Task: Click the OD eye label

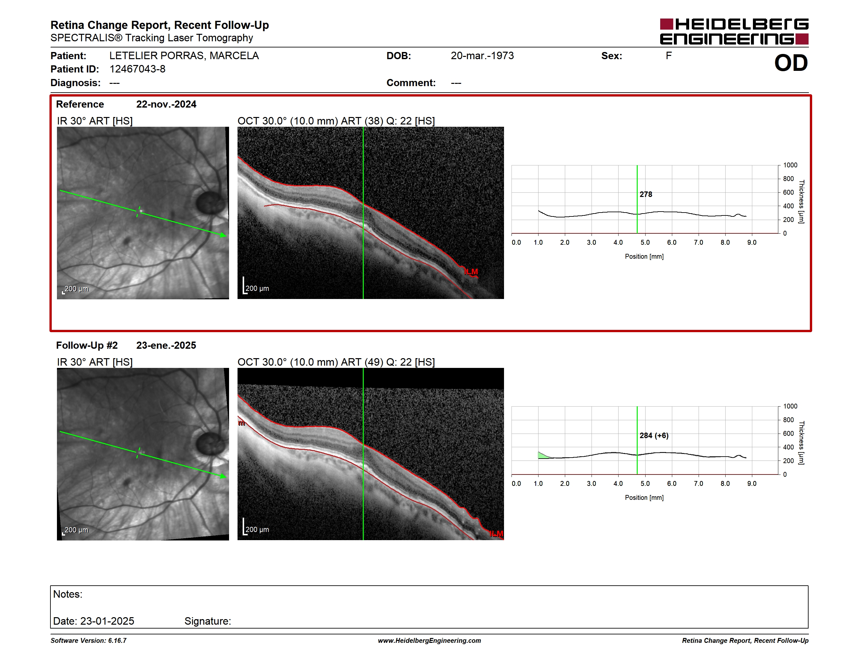Action: click(791, 63)
